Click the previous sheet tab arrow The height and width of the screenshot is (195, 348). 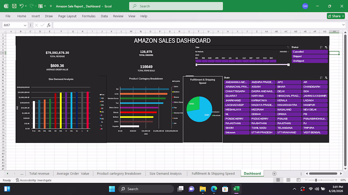tap(7, 174)
